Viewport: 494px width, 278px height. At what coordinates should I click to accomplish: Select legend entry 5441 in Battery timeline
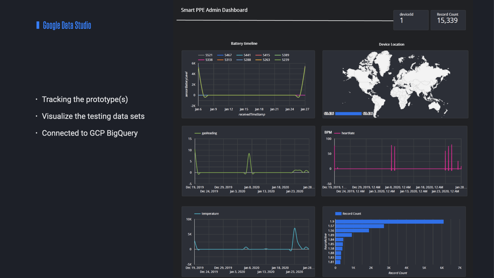point(243,55)
